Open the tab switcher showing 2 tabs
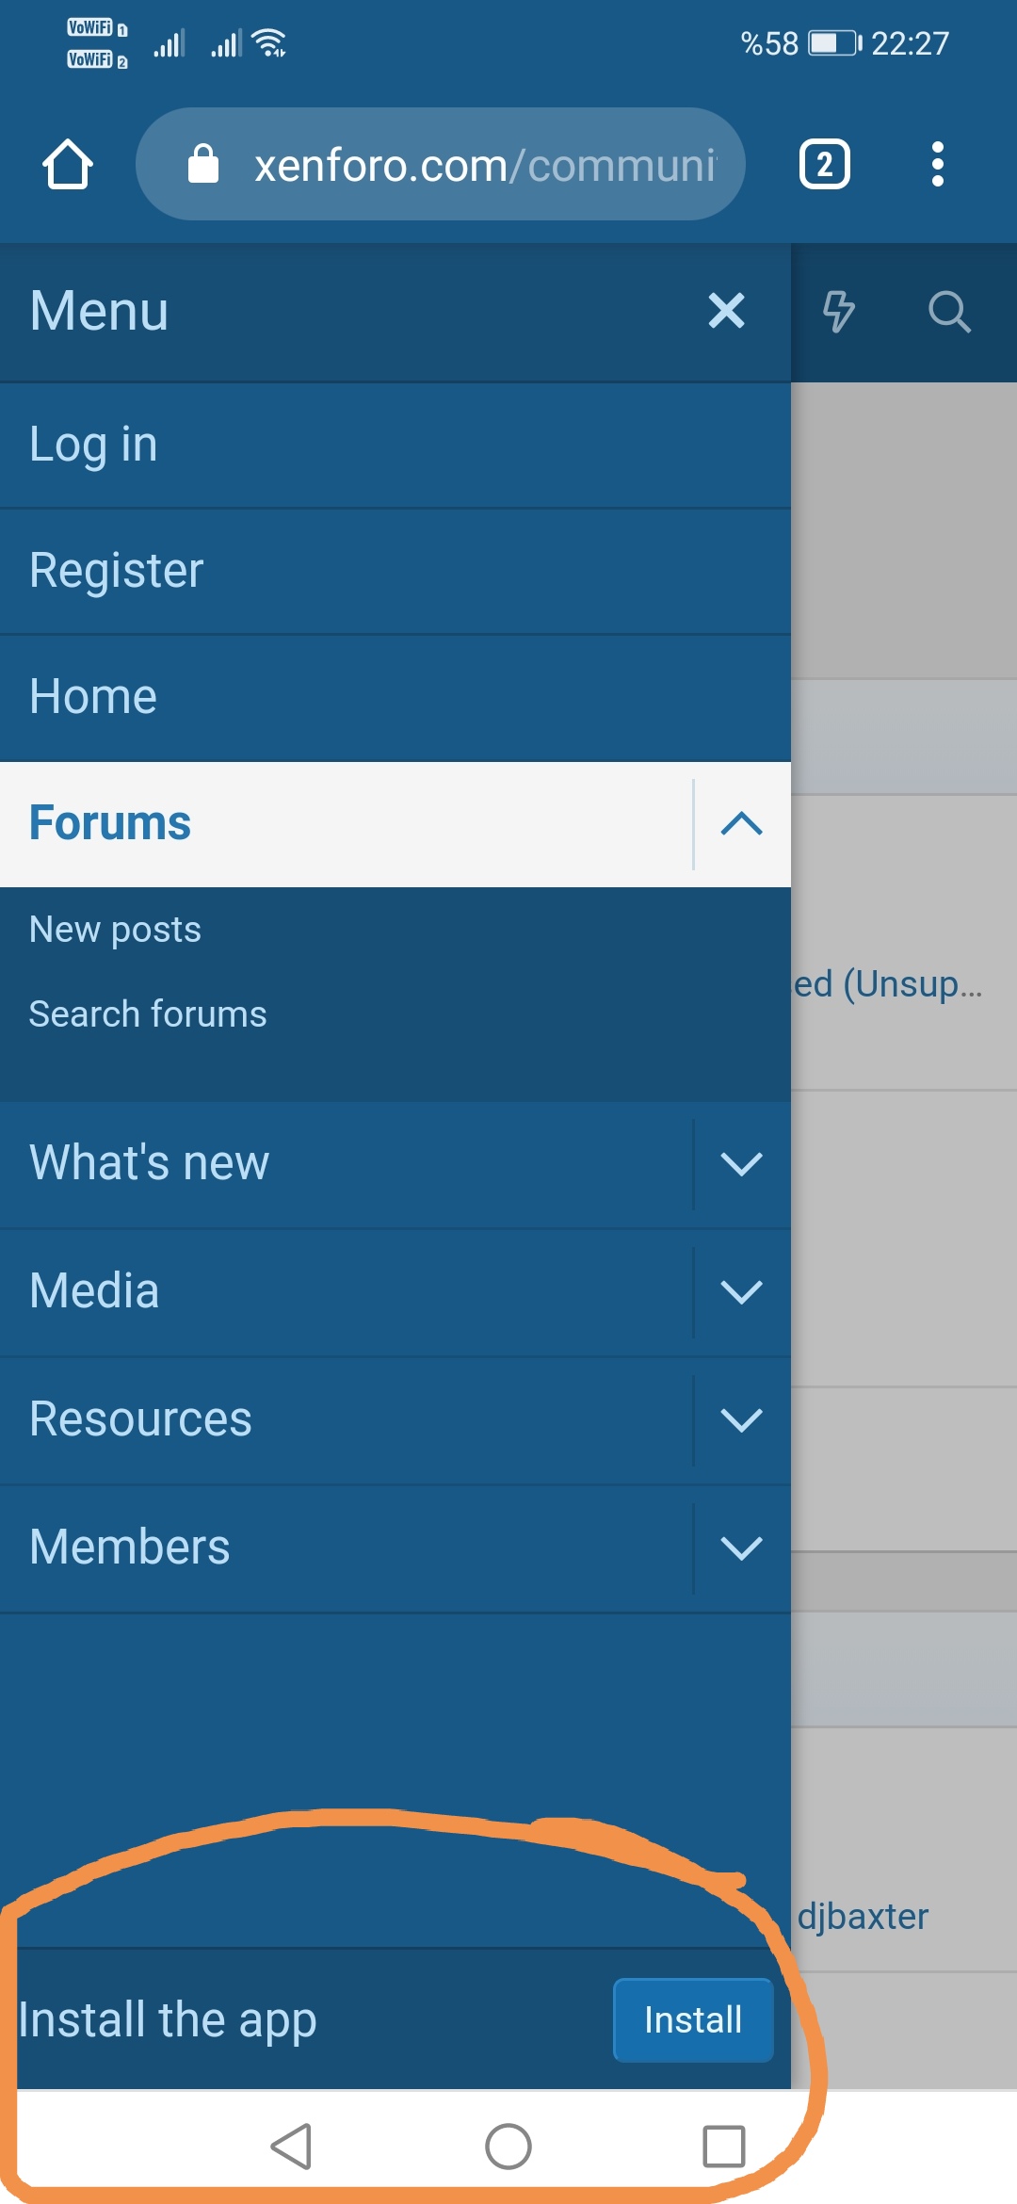The height and width of the screenshot is (2204, 1017). [824, 165]
